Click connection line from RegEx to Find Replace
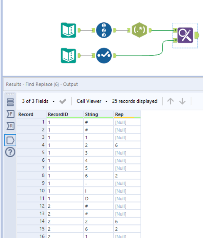This screenshot has height=238, width=203. [x=162, y=31]
